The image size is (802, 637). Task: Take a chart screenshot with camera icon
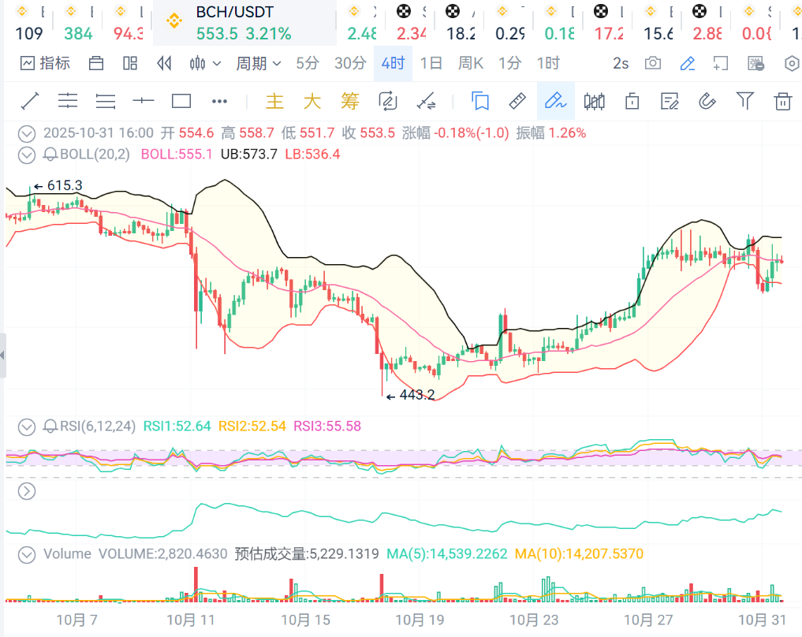coord(653,64)
